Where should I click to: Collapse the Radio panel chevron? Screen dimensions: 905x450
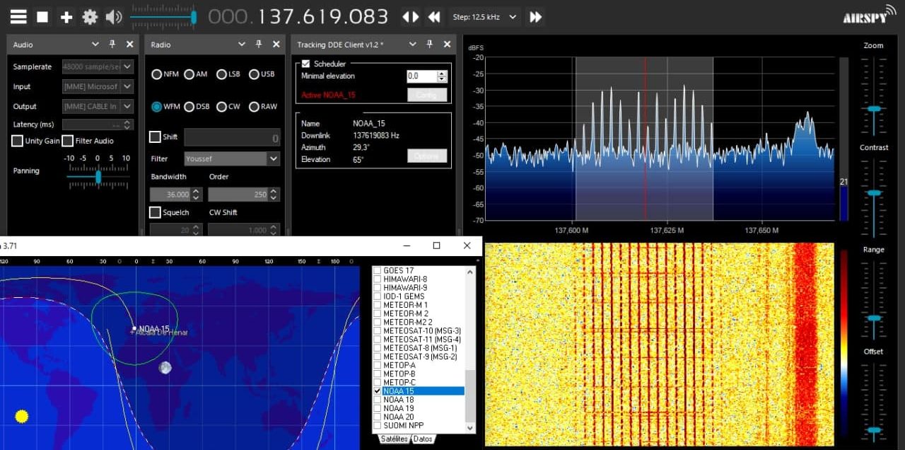coord(242,44)
